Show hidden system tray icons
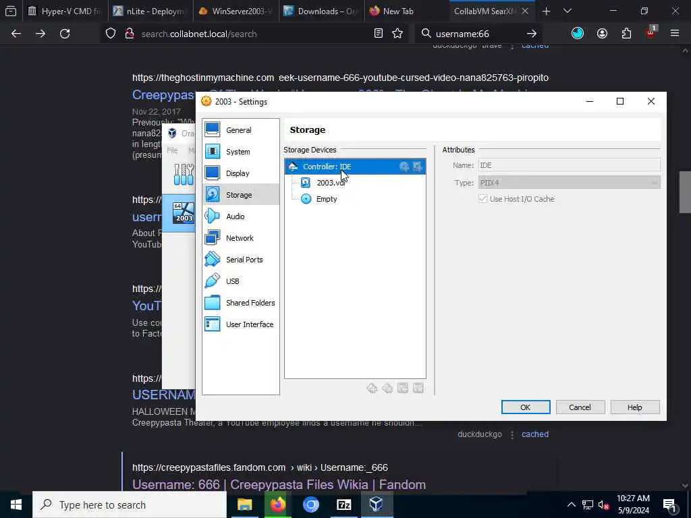This screenshot has height=518, width=691. point(571,505)
